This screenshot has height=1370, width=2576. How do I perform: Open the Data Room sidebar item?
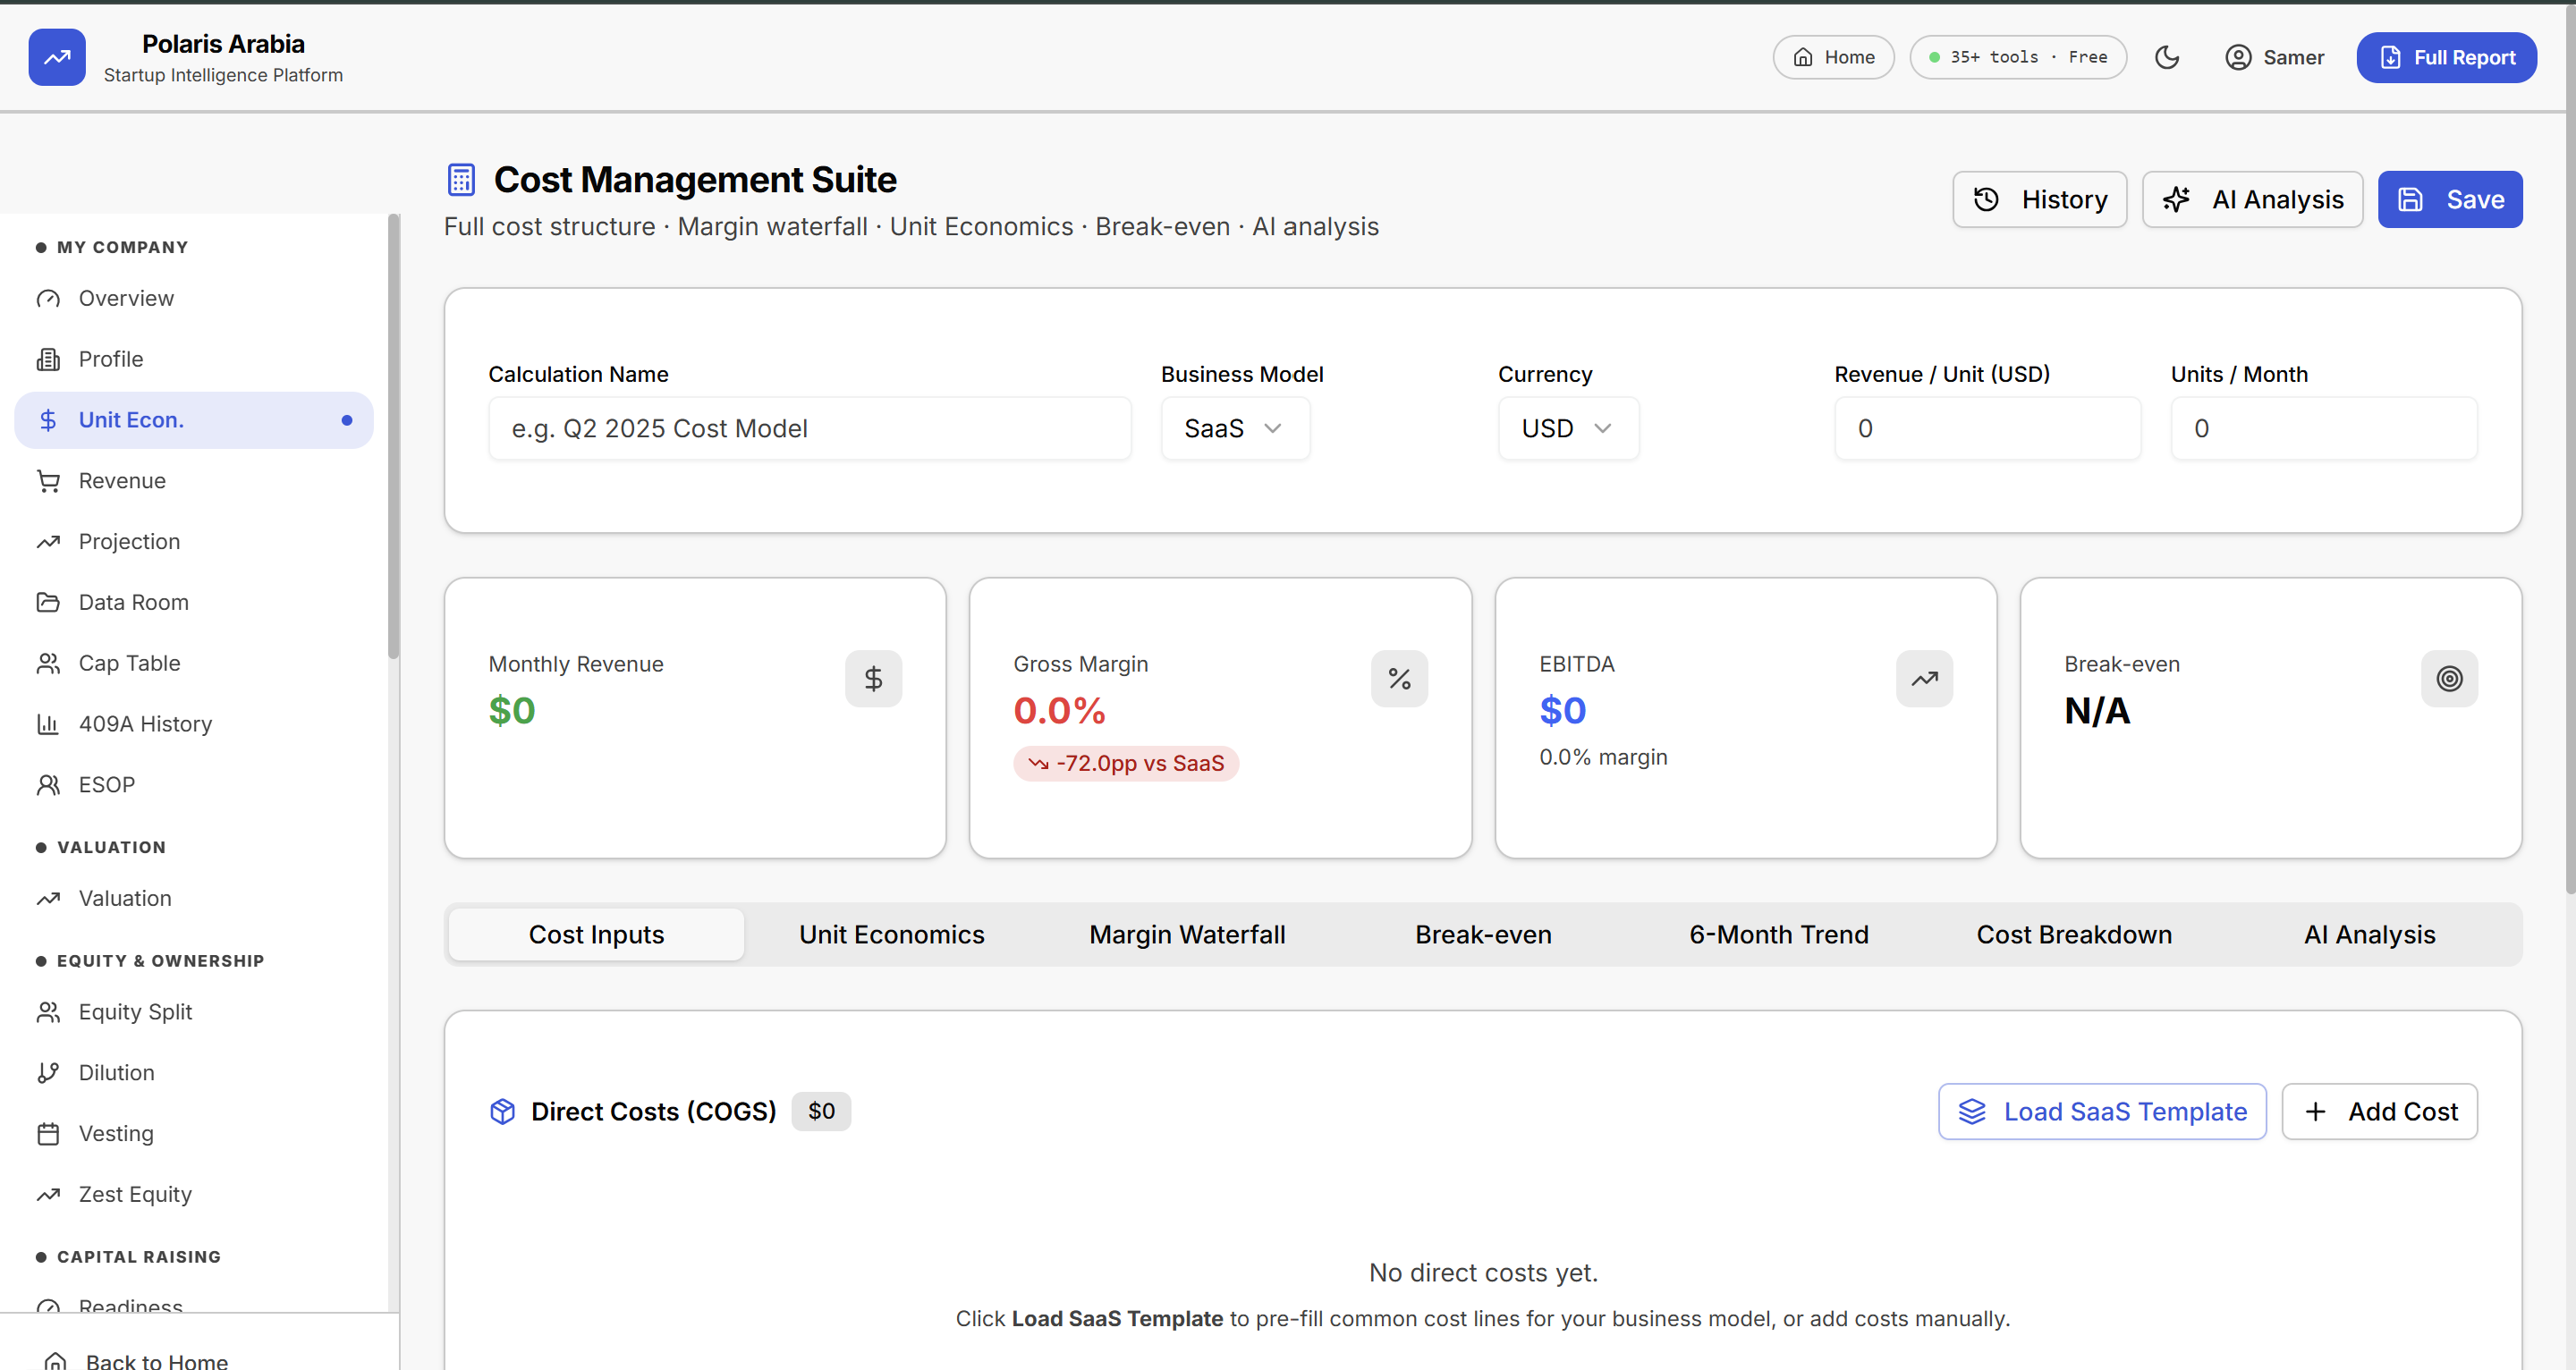[x=133, y=602]
